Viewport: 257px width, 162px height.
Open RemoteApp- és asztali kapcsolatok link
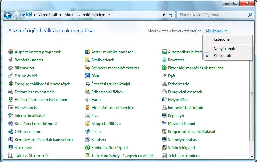[44, 140]
